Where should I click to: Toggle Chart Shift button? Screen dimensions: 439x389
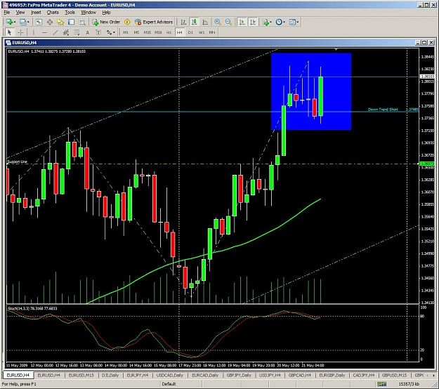pyautogui.click(x=253, y=22)
